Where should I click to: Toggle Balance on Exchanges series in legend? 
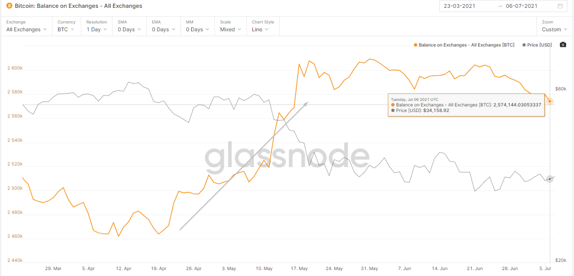click(x=464, y=45)
